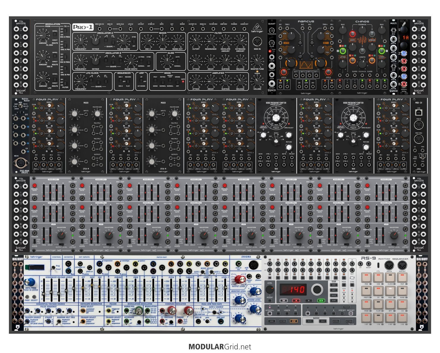Select PATTERN mode on RS-9
The width and height of the screenshot is (440, 353).
(x=283, y=321)
